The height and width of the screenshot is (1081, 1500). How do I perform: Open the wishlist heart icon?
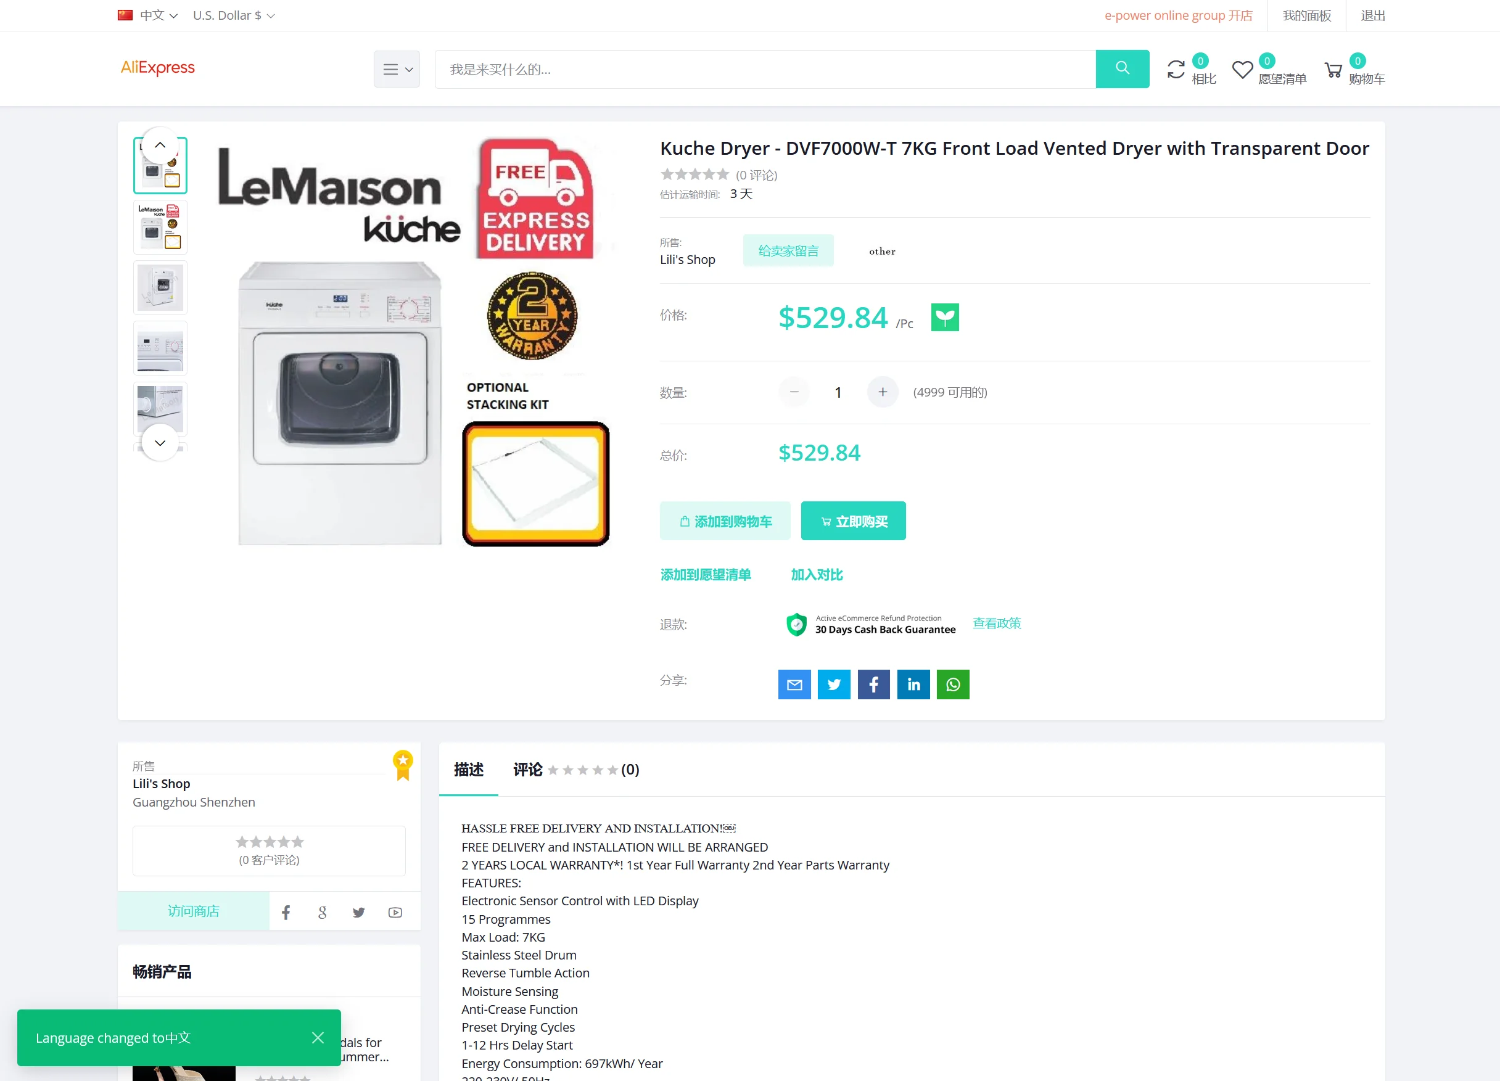pos(1242,70)
